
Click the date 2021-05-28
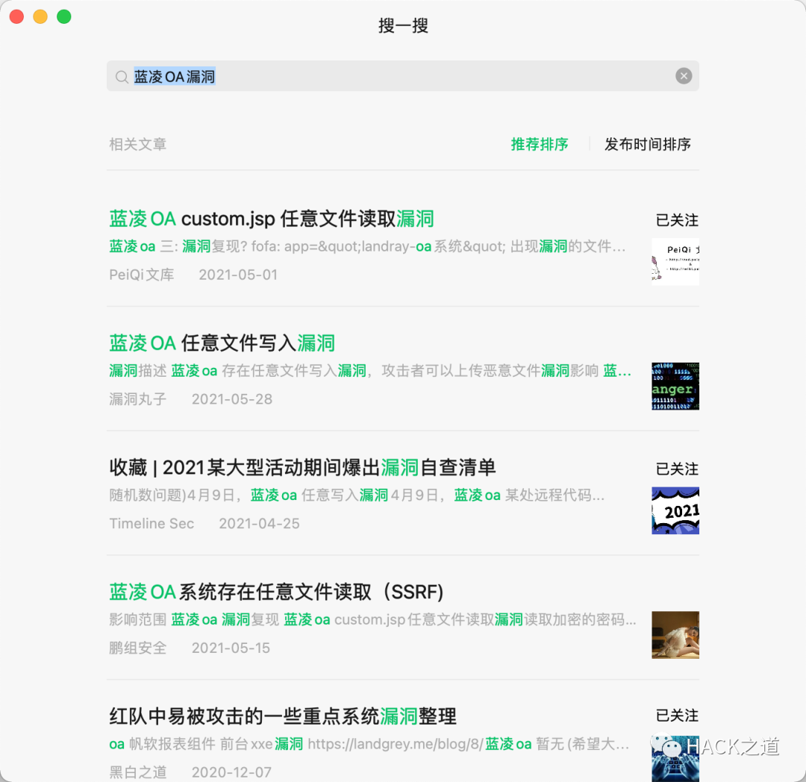232,399
